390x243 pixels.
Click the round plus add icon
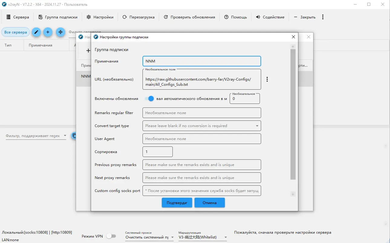click(48, 32)
